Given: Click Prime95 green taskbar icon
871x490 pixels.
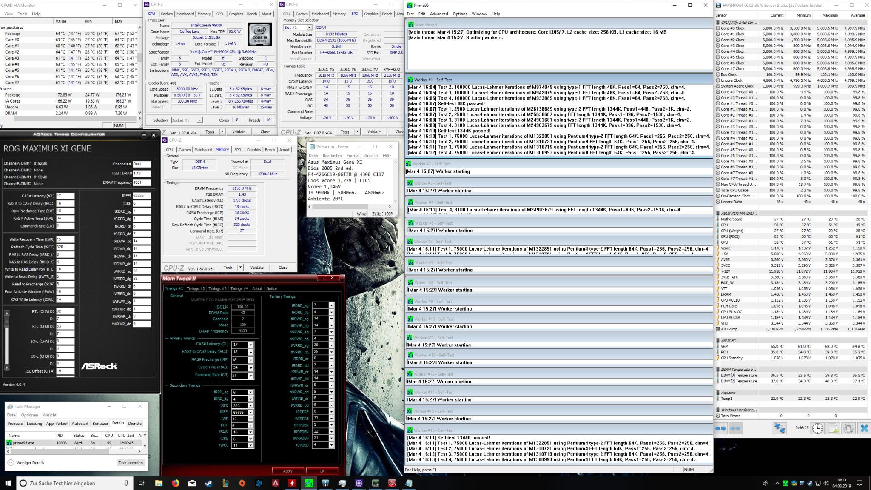Looking at the screenshot, I should click(x=309, y=483).
